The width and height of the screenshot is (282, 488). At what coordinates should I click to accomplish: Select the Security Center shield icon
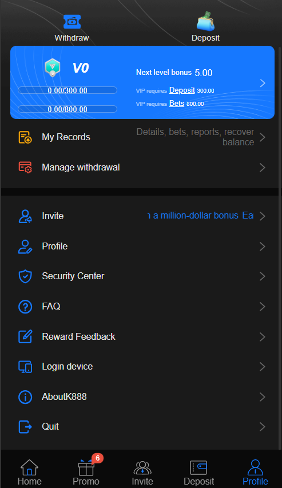[x=25, y=276]
